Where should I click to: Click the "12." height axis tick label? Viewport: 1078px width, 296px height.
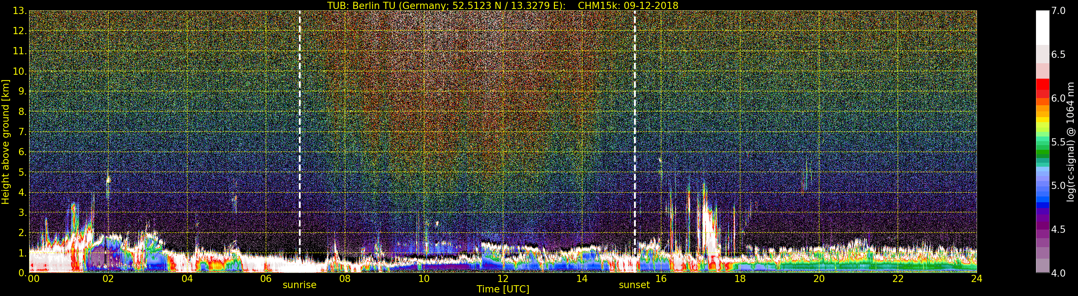[x=20, y=31]
